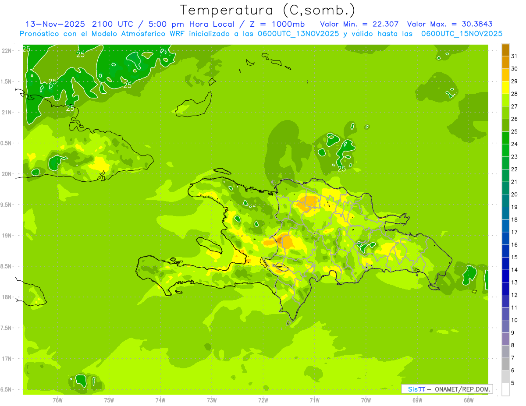Click the "22N" latitude axis label
Image resolution: width=526 pixels, height=406 pixels.
[7, 51]
